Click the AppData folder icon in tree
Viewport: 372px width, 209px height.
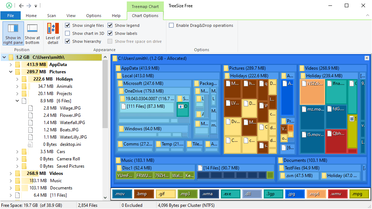(x=17, y=65)
